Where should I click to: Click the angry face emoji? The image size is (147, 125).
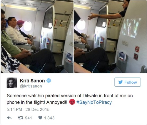click(72, 102)
